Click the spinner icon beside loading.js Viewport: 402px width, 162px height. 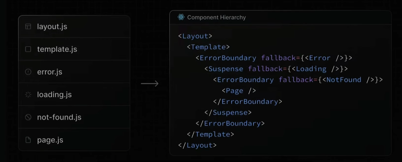[28, 95]
